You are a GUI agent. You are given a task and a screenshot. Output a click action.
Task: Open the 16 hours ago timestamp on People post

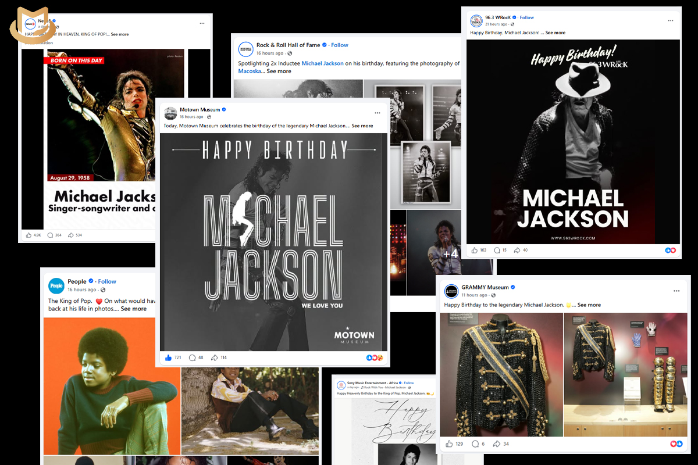(82, 289)
